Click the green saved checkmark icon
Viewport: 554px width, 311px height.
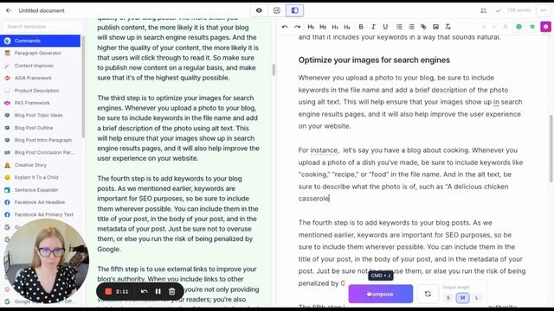click(x=499, y=10)
